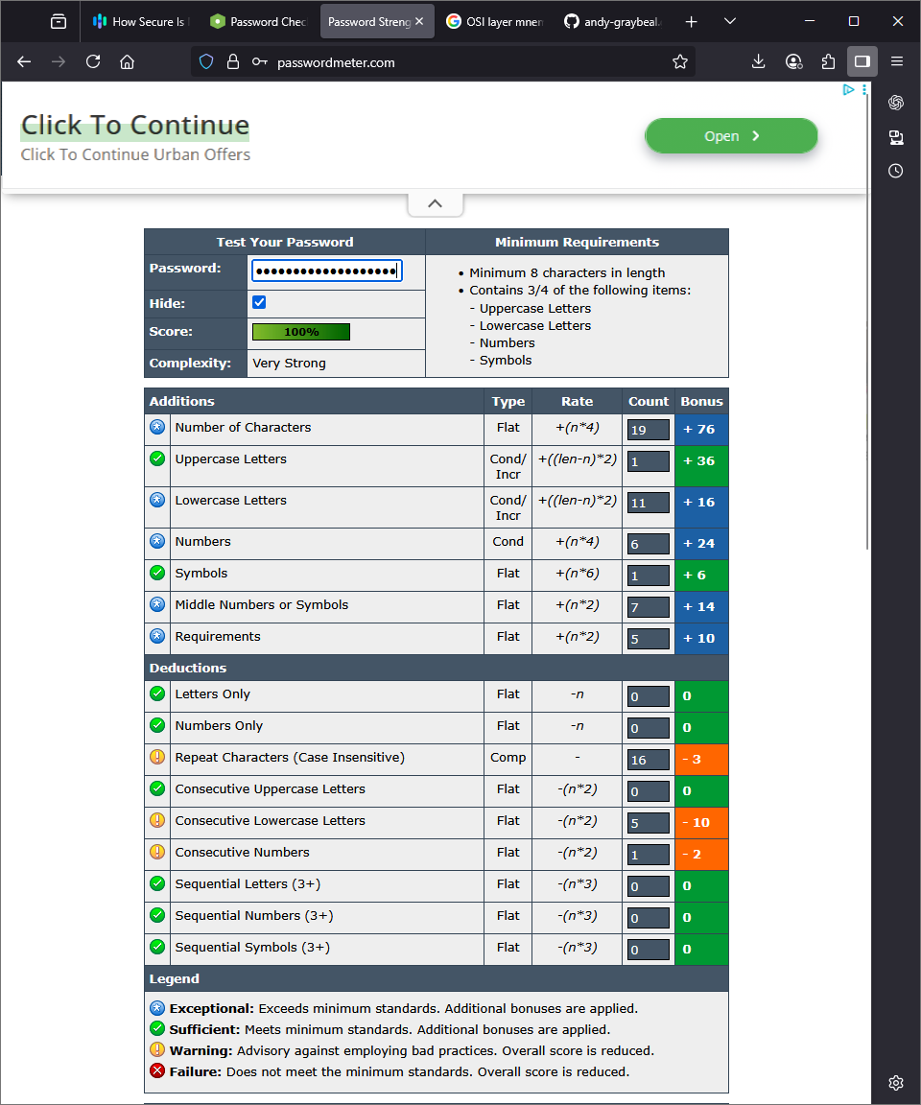
Task: Open the downloads icon in toolbar
Action: pyautogui.click(x=758, y=61)
